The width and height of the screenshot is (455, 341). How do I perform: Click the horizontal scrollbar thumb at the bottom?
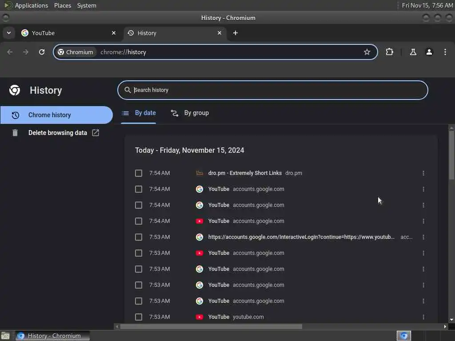click(211, 326)
